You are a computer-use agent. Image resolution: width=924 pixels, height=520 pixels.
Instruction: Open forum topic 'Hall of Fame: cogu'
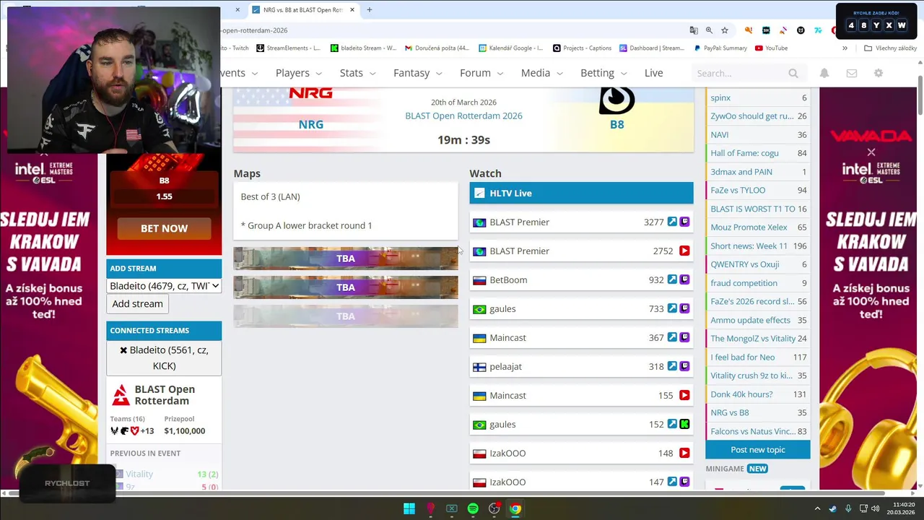pos(744,153)
